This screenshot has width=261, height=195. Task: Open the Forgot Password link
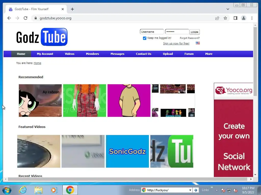pyautogui.click(x=190, y=38)
